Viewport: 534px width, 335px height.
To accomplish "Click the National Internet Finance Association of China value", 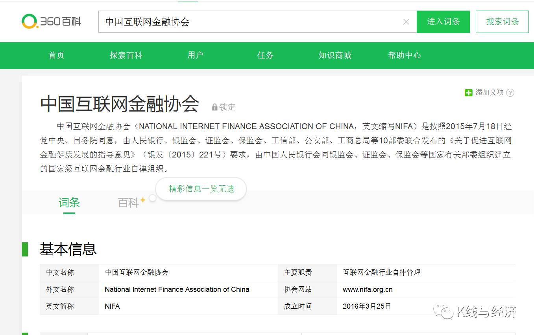I will (x=177, y=289).
